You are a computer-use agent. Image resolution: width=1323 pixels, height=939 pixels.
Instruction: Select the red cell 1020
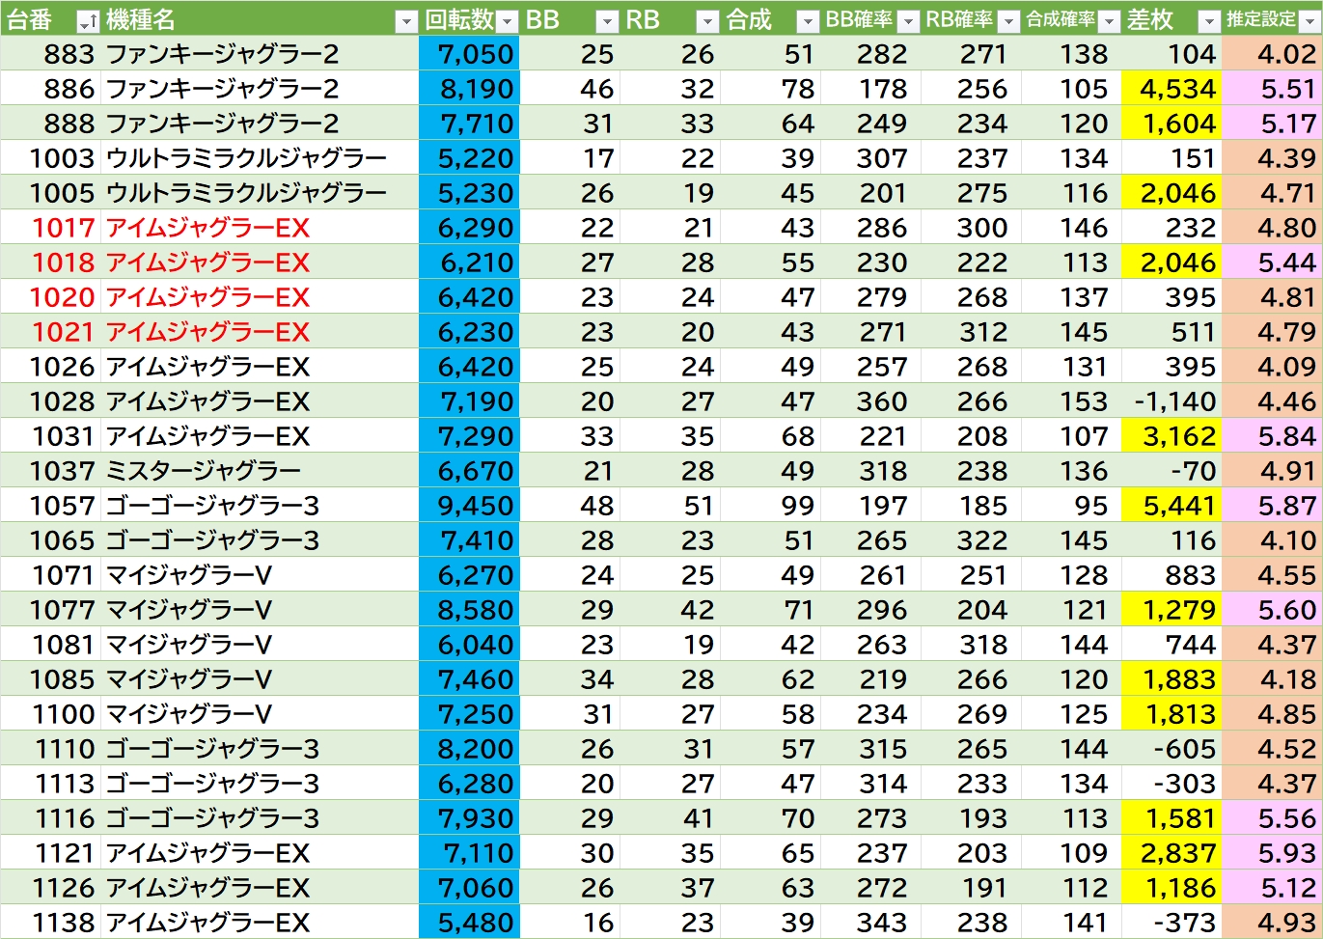tap(51, 297)
